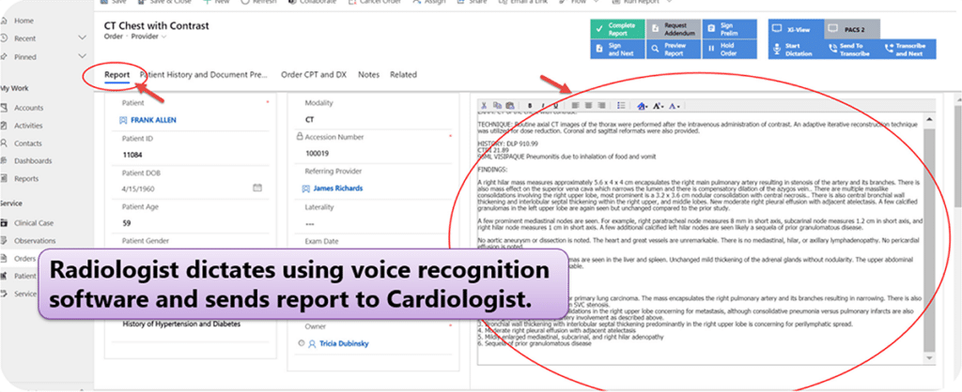
Task: Expand the Recent section in sidebar
Action: pos(82,38)
